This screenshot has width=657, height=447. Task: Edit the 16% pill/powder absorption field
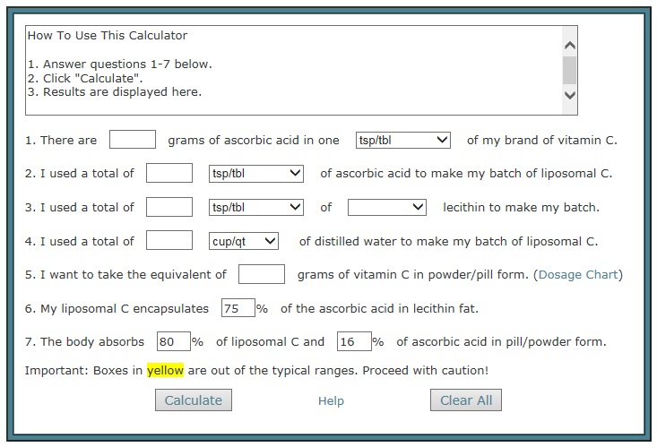pos(354,341)
